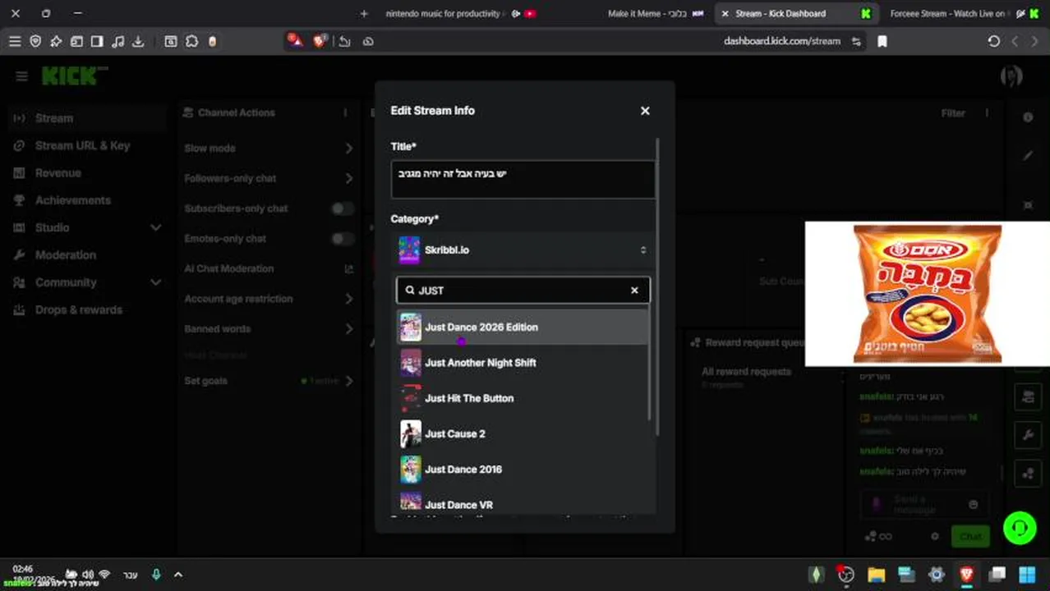Open a new browser tab with plus
The width and height of the screenshot is (1050, 591).
364,14
